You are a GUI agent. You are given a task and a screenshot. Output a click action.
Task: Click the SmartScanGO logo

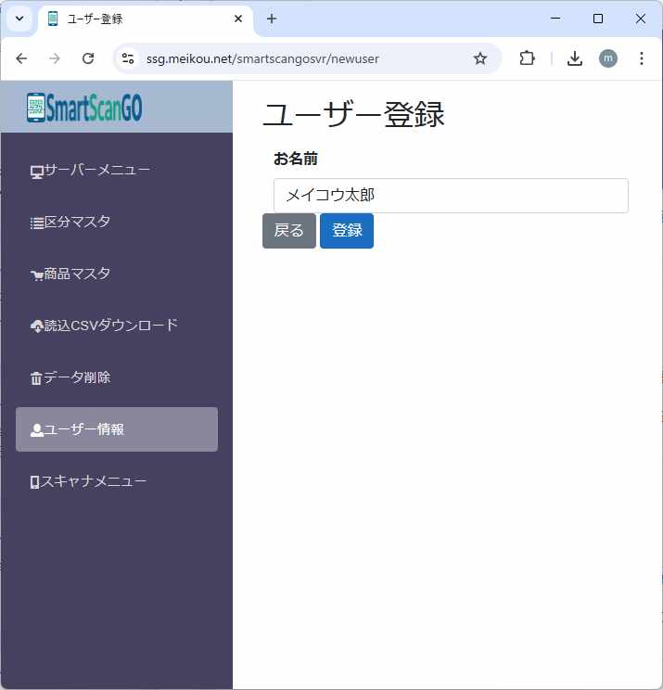(x=84, y=108)
